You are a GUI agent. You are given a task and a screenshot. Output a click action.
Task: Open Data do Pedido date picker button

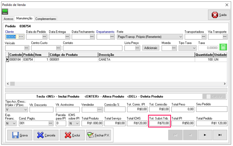pos(44,37)
